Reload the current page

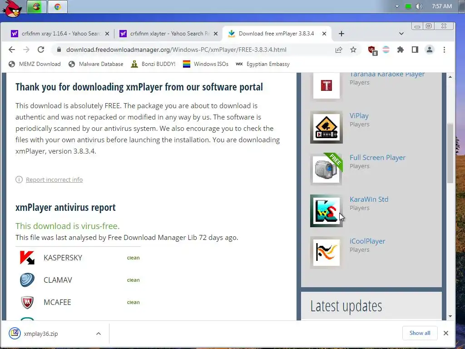coord(41,50)
